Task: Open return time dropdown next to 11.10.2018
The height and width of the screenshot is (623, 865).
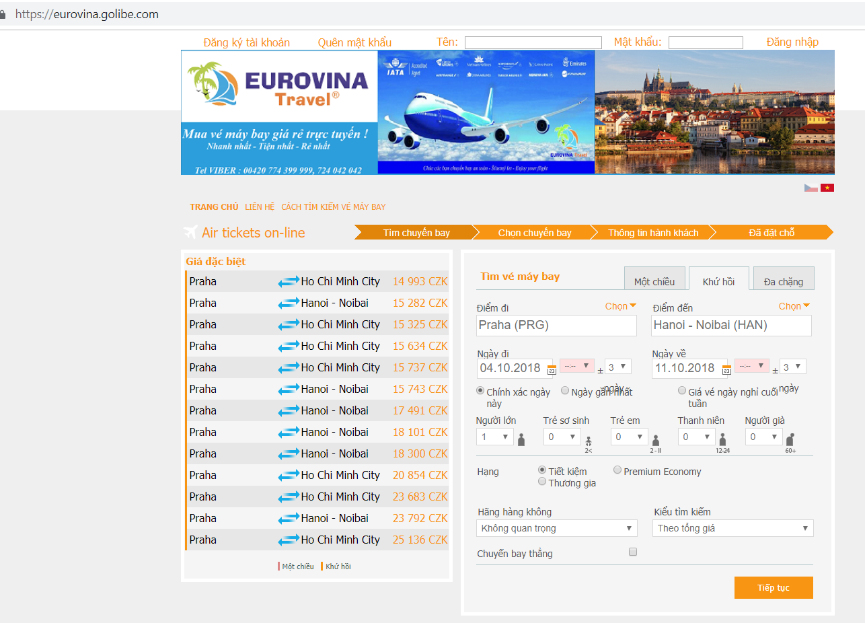Action: point(752,366)
